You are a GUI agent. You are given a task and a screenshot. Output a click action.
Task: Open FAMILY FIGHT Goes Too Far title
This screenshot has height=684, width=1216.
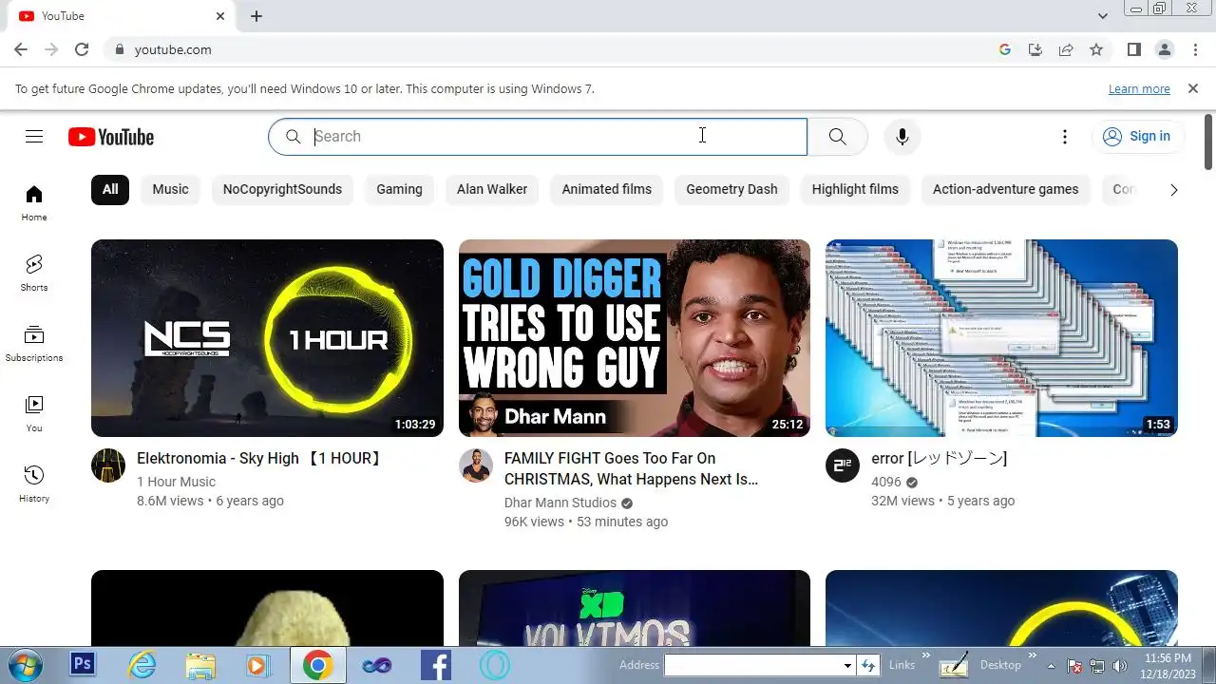pyautogui.click(x=631, y=469)
